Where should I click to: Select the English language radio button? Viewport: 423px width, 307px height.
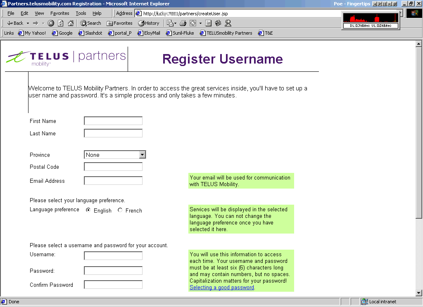(88, 210)
